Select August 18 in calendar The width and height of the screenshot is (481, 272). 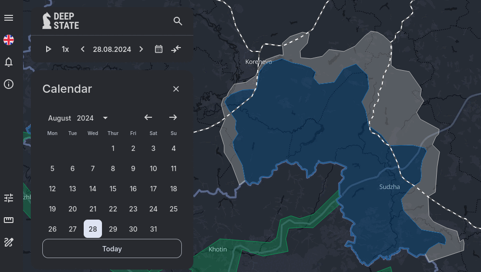pyautogui.click(x=174, y=189)
